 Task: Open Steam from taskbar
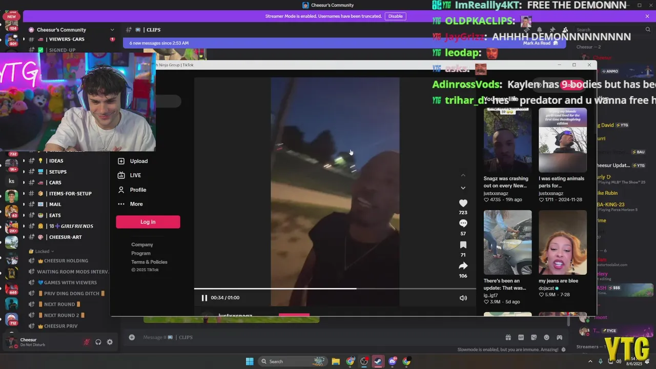378,361
